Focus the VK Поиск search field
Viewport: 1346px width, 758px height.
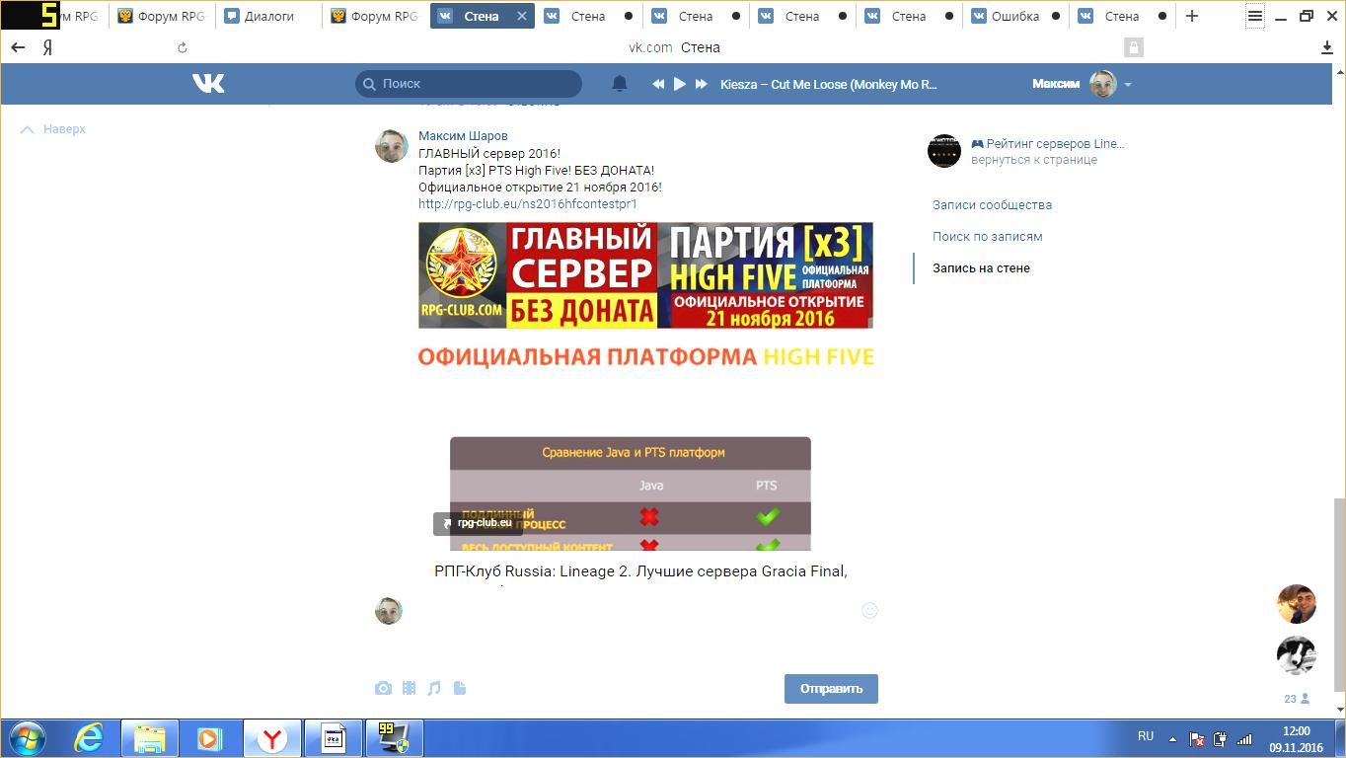(x=469, y=84)
